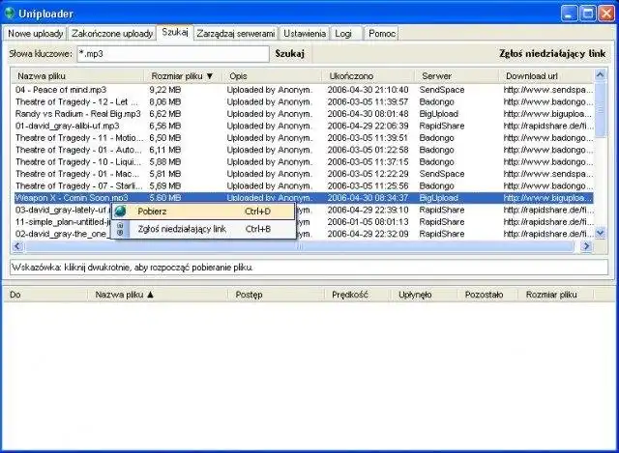The image size is (619, 453).
Task: Click the horizontal scrollbar thumb
Action: 299,246
